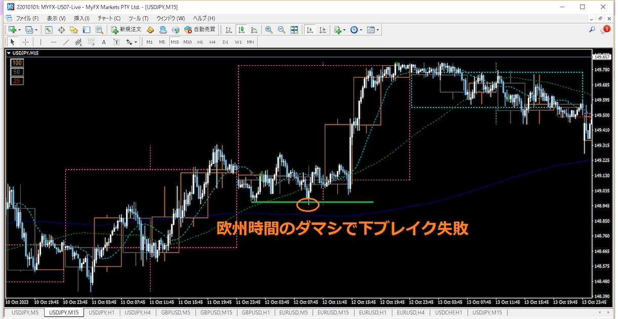Open the 新規注文 new order dialog
Viewport: 618px width, 319px height.
[x=127, y=30]
